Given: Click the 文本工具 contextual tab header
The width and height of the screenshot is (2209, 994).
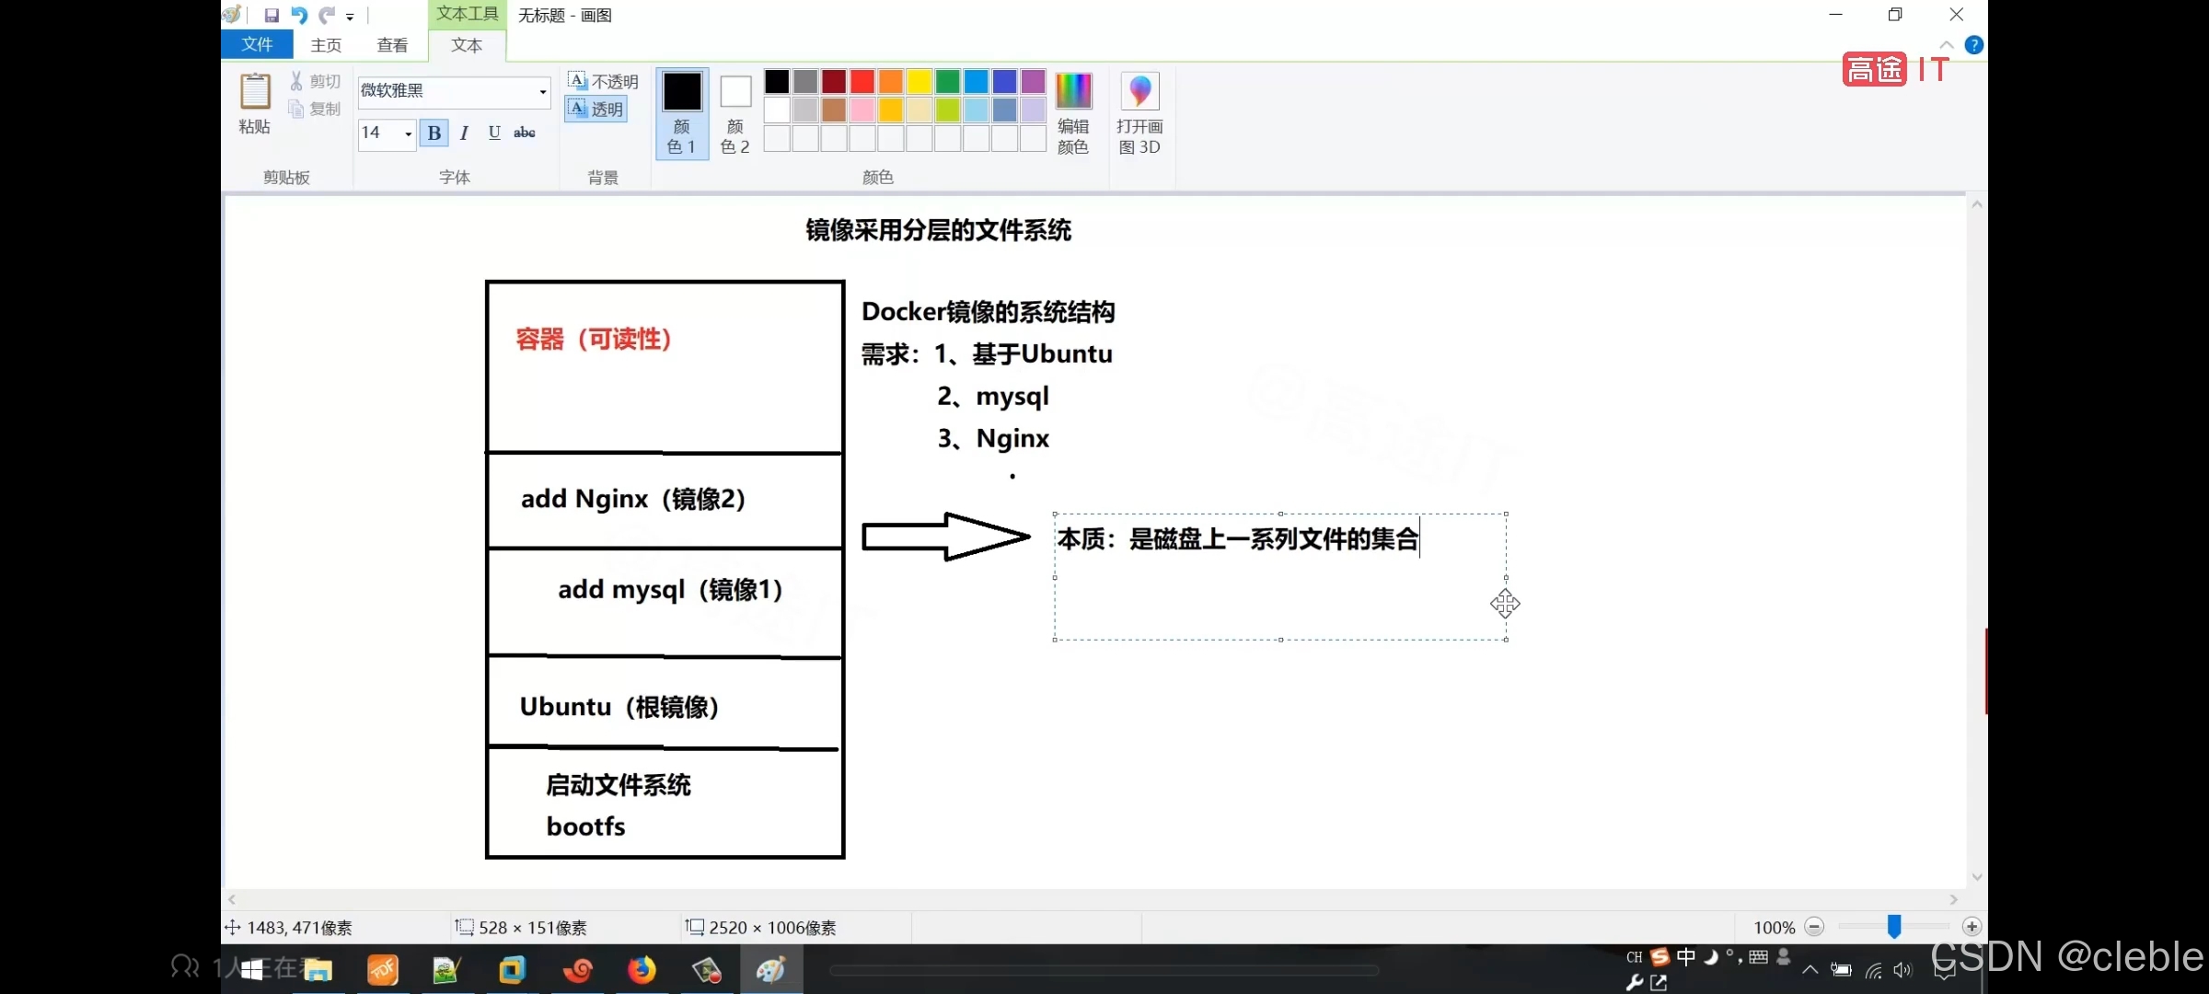Looking at the screenshot, I should coord(467,14).
